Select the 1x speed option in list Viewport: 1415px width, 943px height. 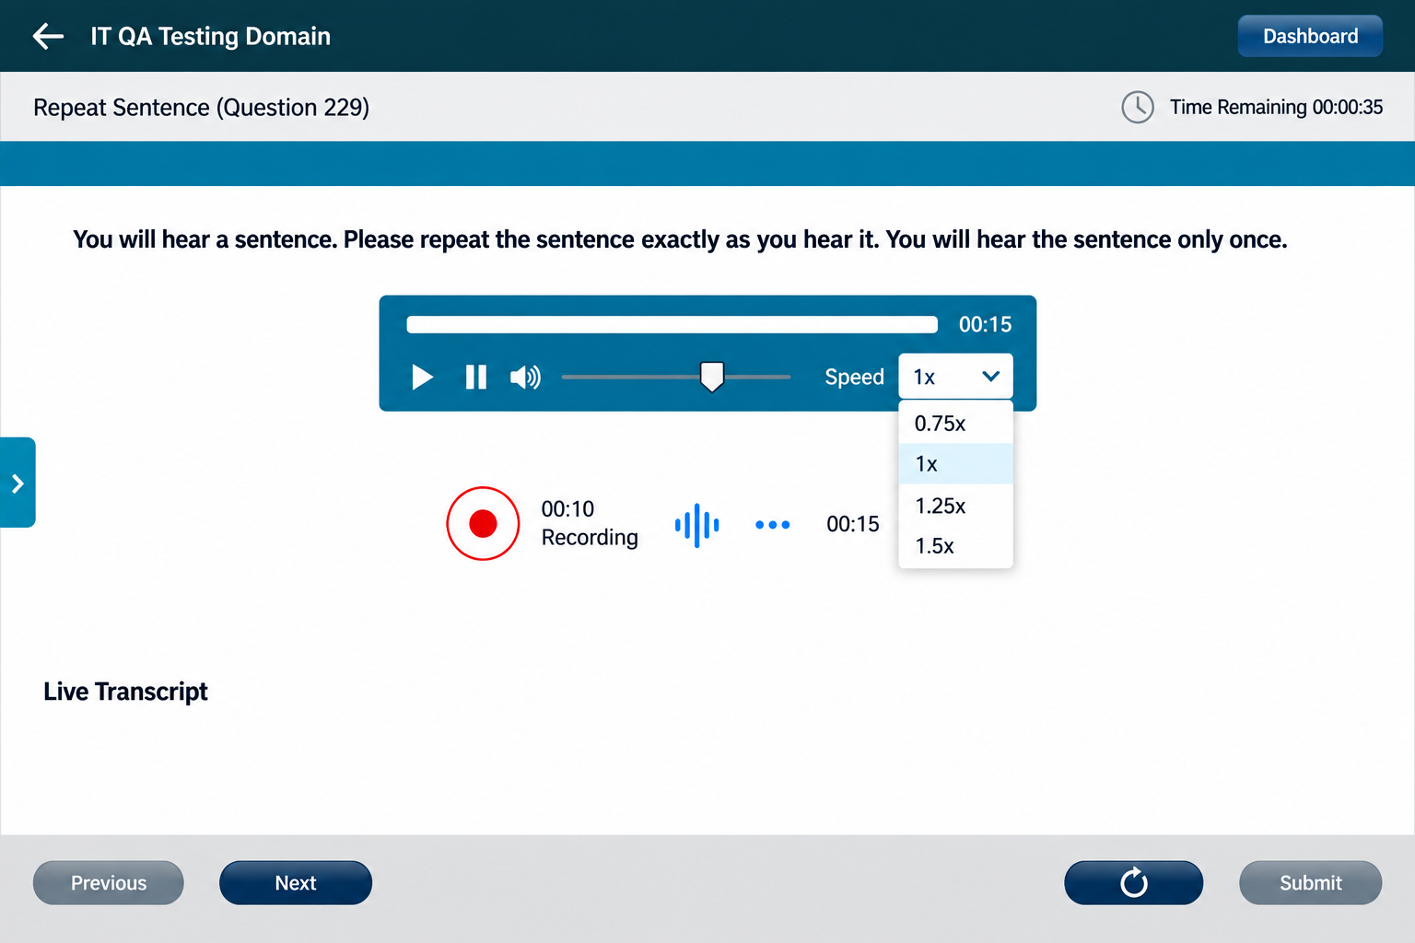955,464
